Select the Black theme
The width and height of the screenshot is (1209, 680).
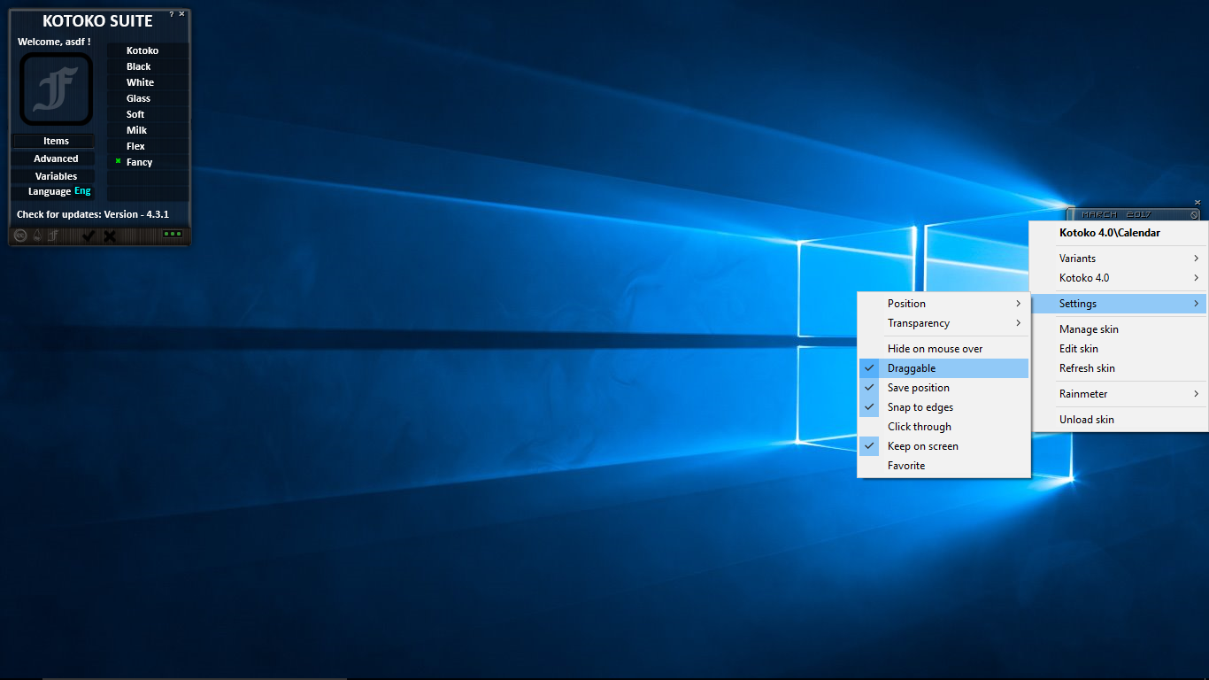(x=148, y=66)
